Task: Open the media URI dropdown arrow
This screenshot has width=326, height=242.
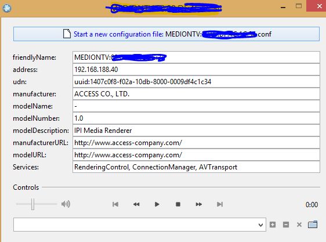Action: tap(260, 225)
